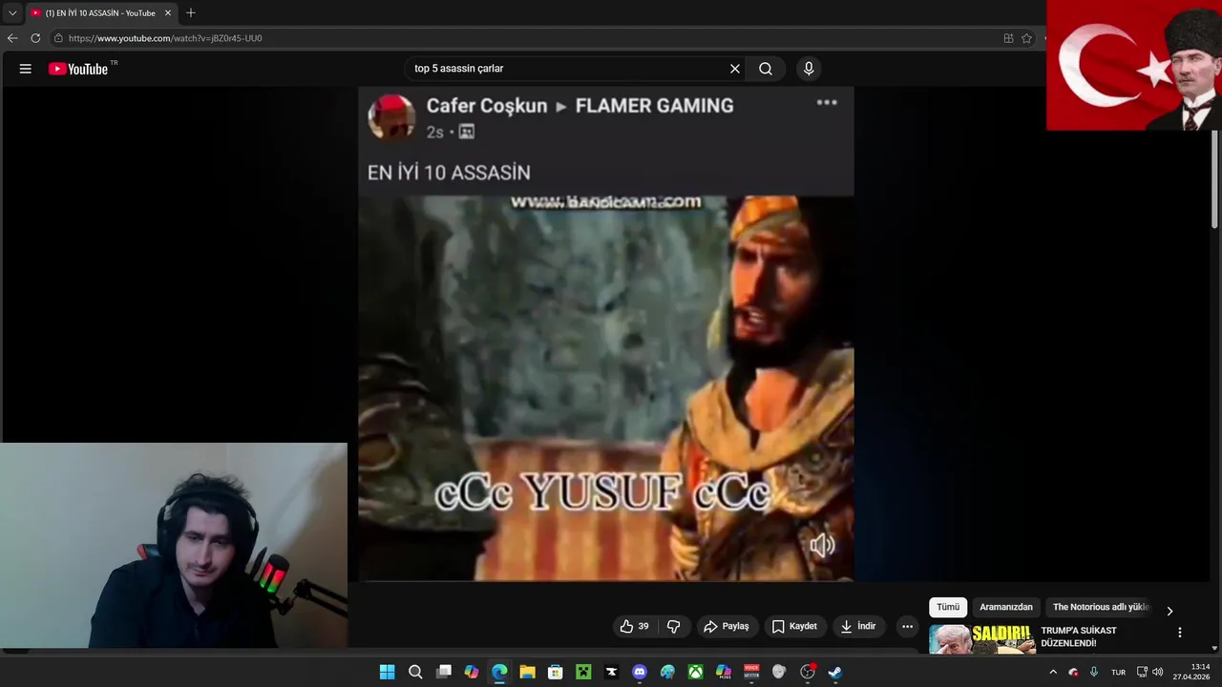Select the Aramanızdan filter chip

click(1006, 608)
